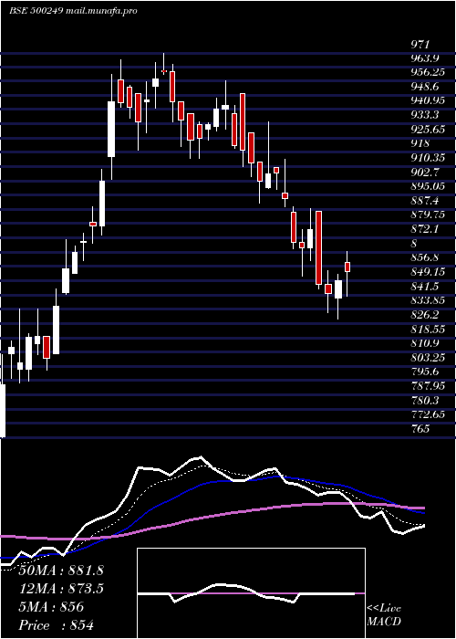Click the 872.1 price level label
This screenshot has height=639, width=456.
pyautogui.click(x=425, y=229)
